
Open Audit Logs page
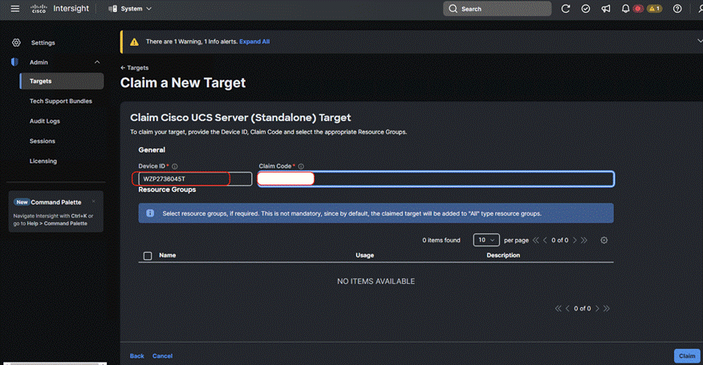(44, 121)
